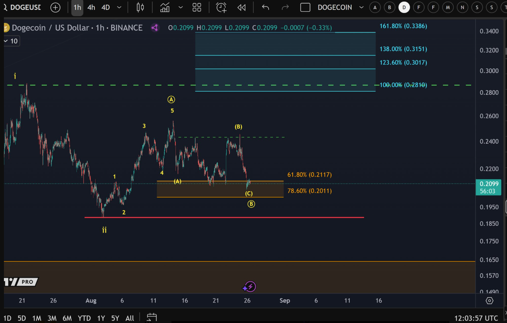Set the date range to 6M
The height and width of the screenshot is (323, 507).
click(67, 318)
